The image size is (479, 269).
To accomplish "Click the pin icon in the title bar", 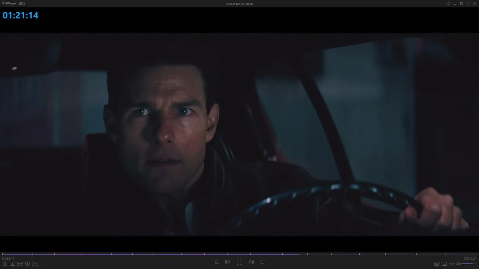I will (x=449, y=4).
